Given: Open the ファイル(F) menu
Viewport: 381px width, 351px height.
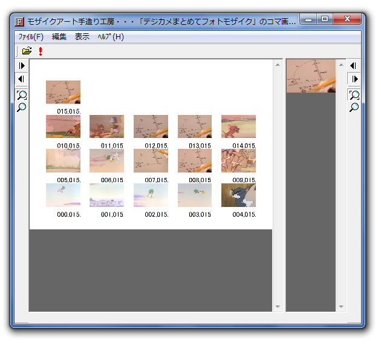Looking at the screenshot, I should tap(31, 37).
